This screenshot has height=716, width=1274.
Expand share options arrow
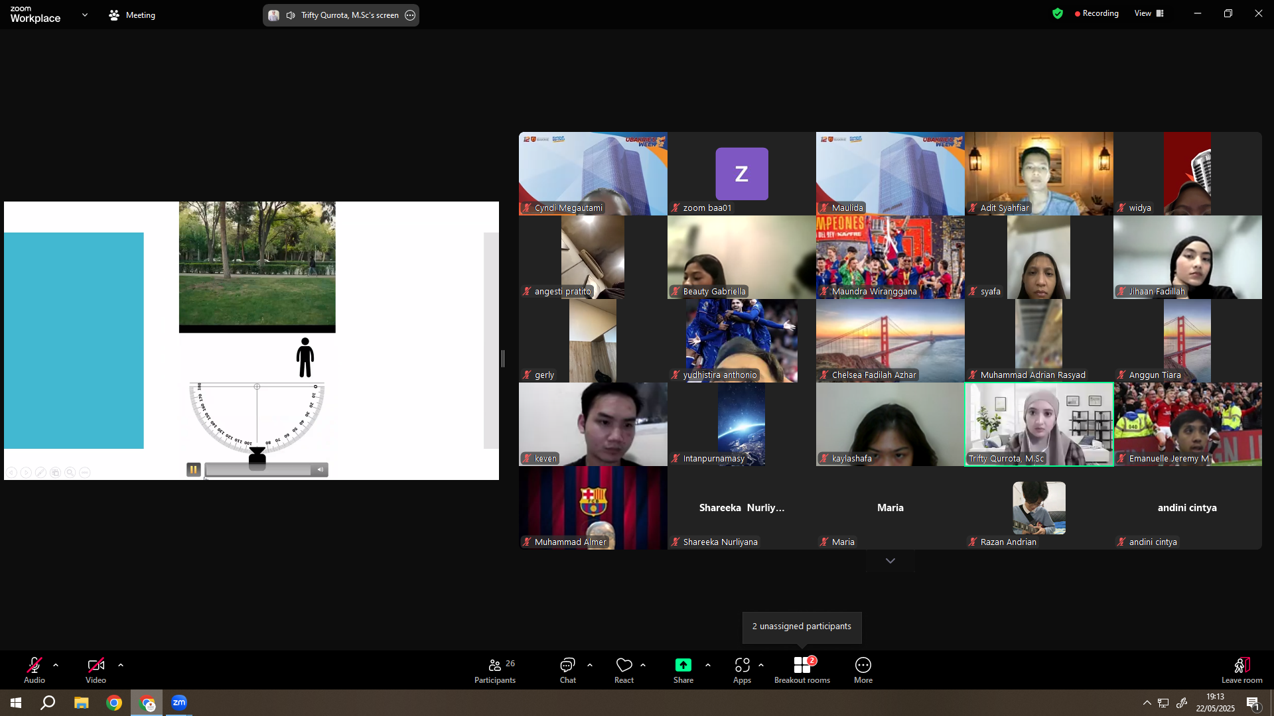tap(708, 665)
